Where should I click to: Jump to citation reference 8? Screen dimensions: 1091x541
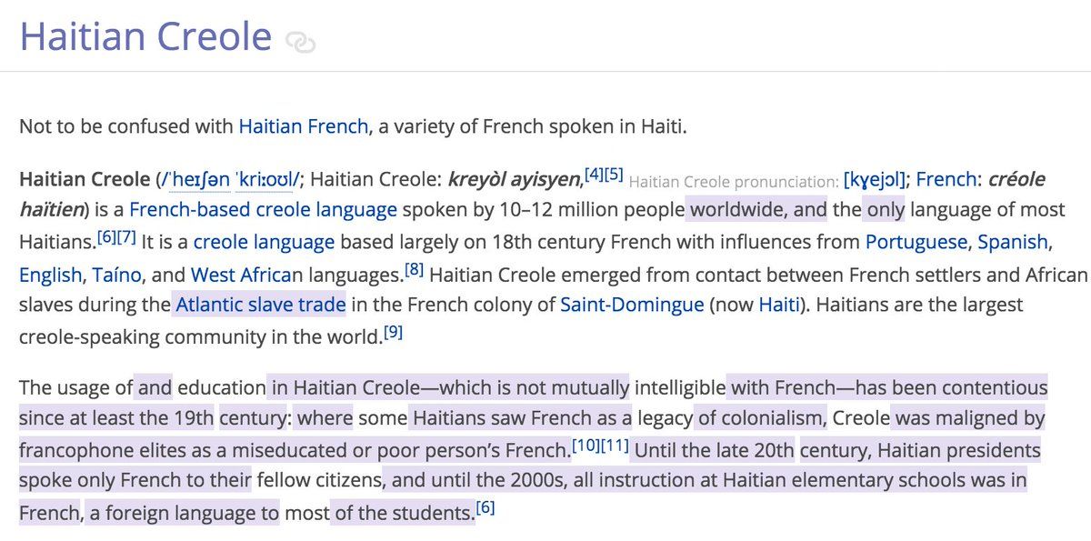pyautogui.click(x=415, y=269)
